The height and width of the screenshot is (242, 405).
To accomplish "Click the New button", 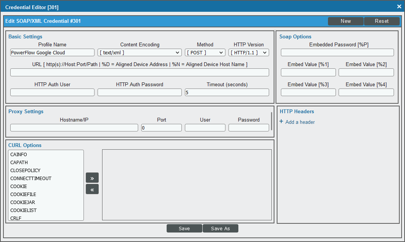I will (x=345, y=21).
